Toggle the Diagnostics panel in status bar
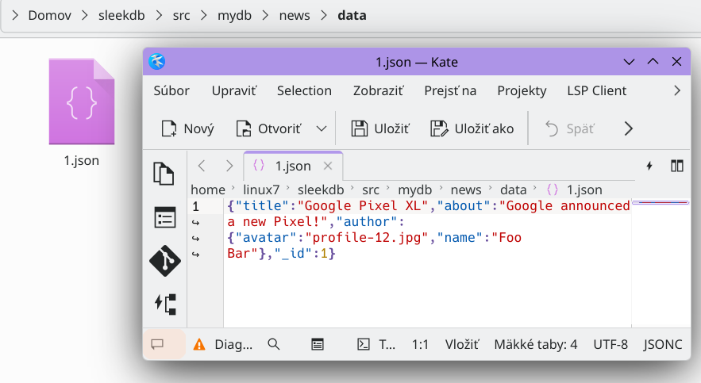Viewport: 701px width, 383px height. [x=223, y=344]
